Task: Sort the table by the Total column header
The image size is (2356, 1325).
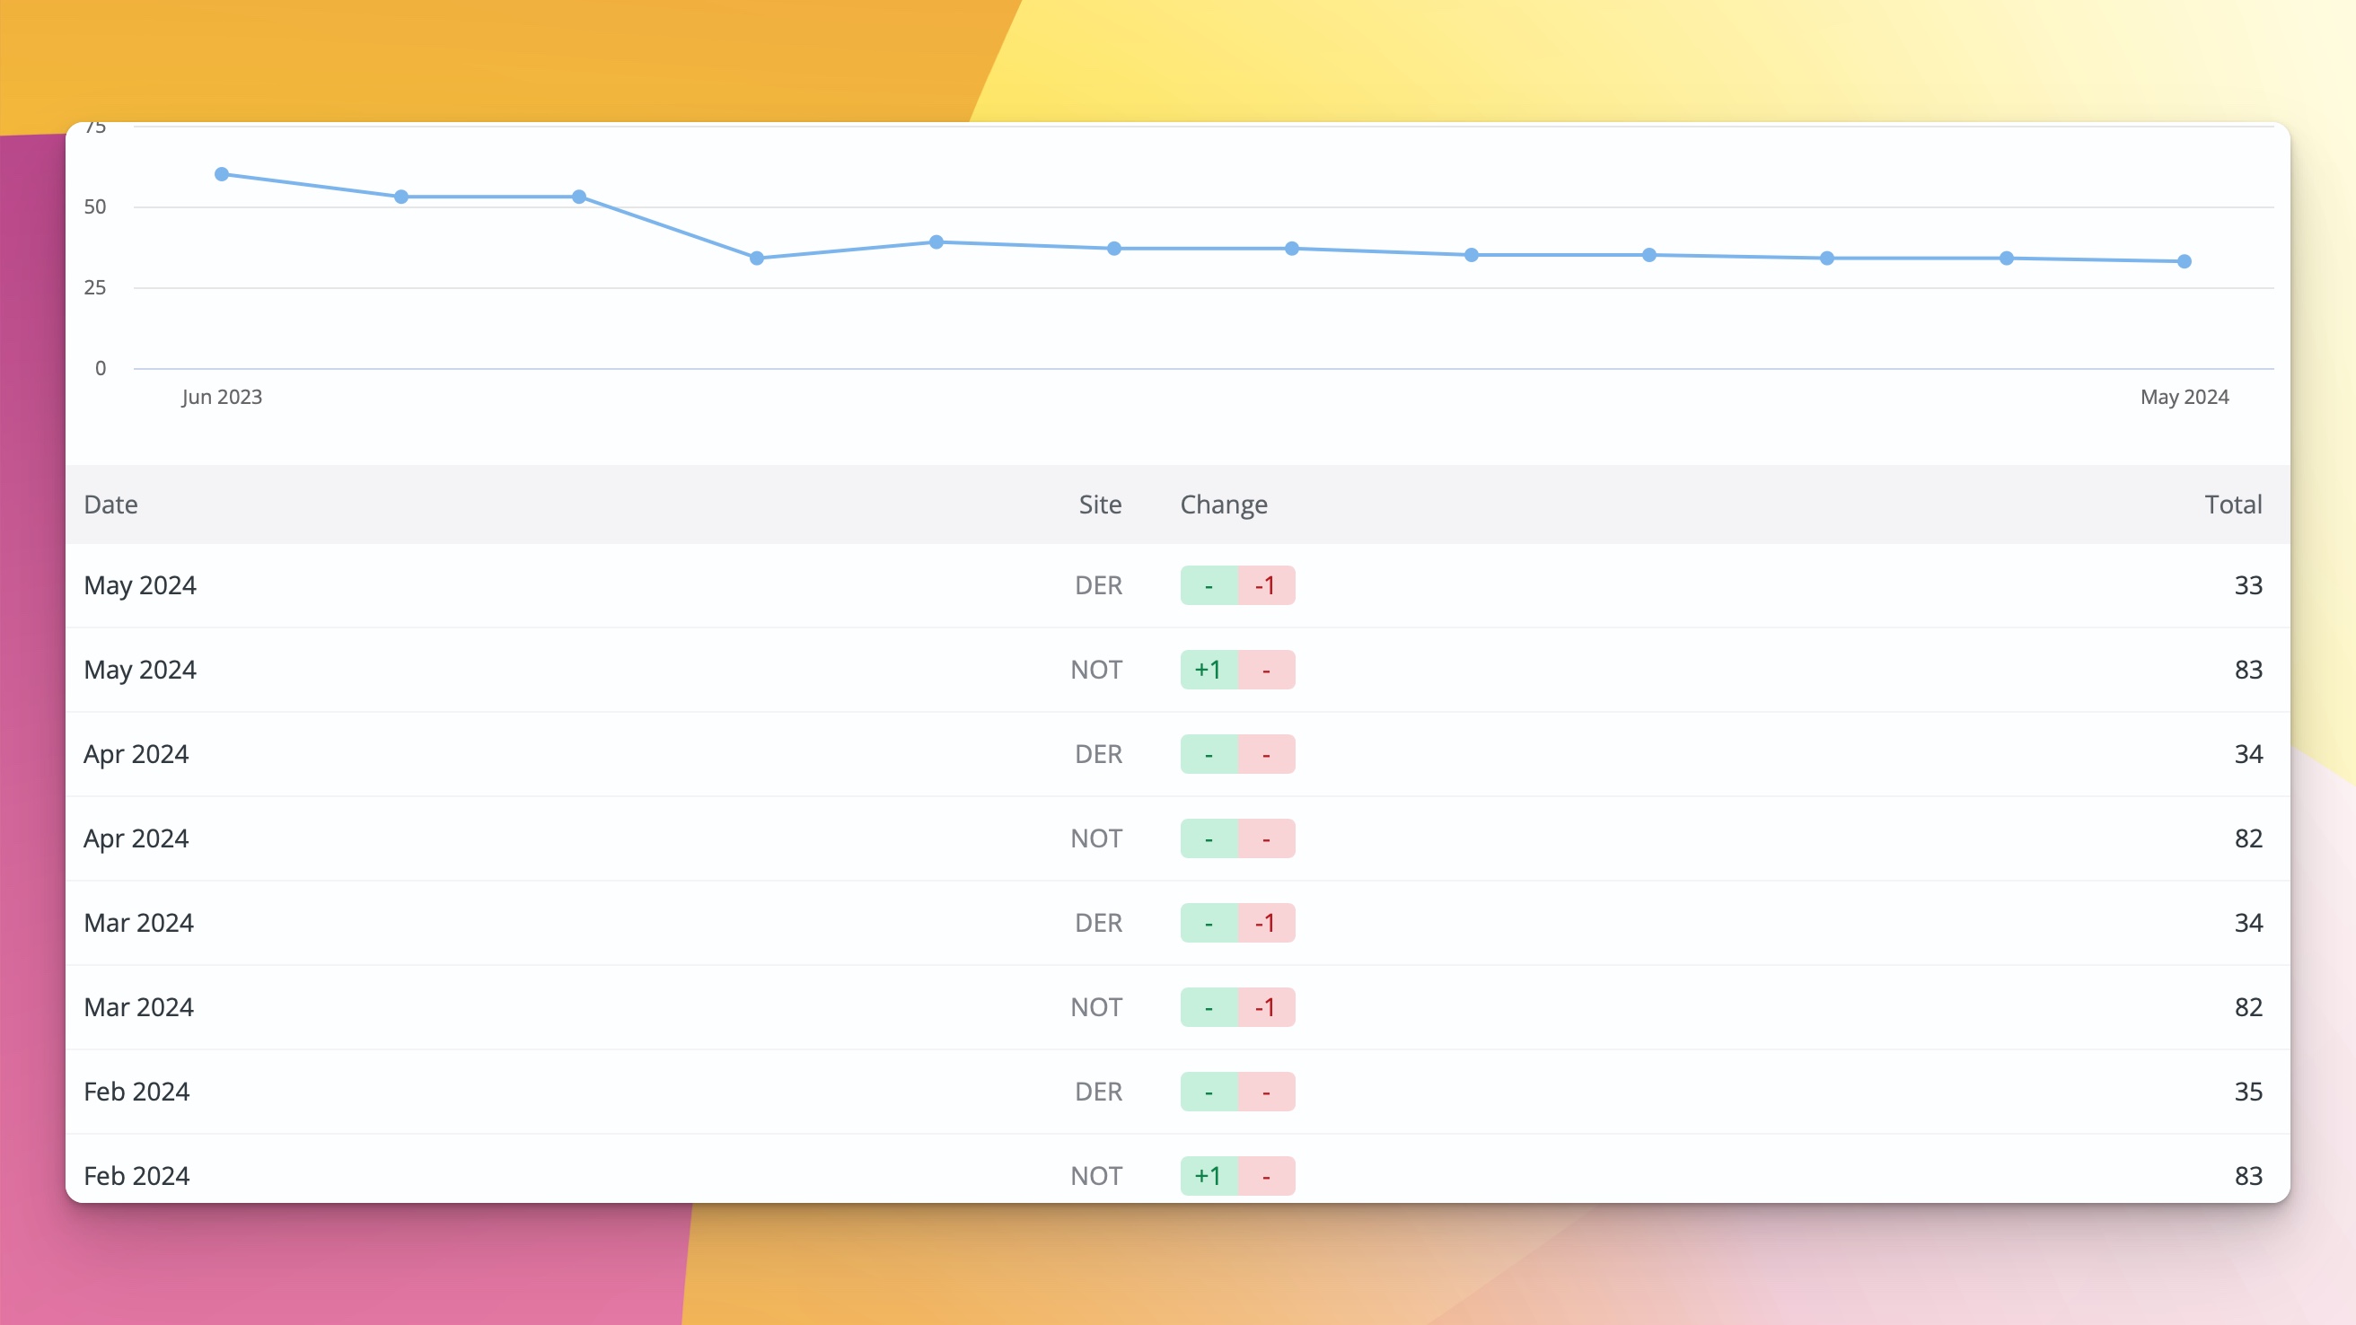Action: [2234, 504]
